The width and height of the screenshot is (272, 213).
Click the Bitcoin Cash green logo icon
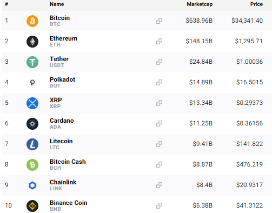click(x=32, y=165)
